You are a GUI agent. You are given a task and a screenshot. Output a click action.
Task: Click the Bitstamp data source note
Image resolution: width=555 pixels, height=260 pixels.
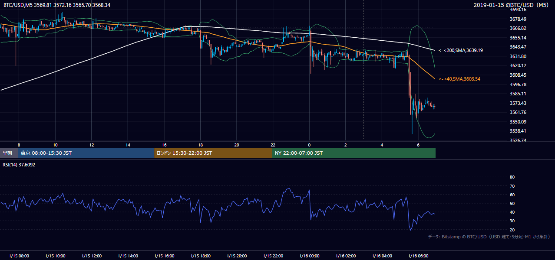click(x=489, y=237)
